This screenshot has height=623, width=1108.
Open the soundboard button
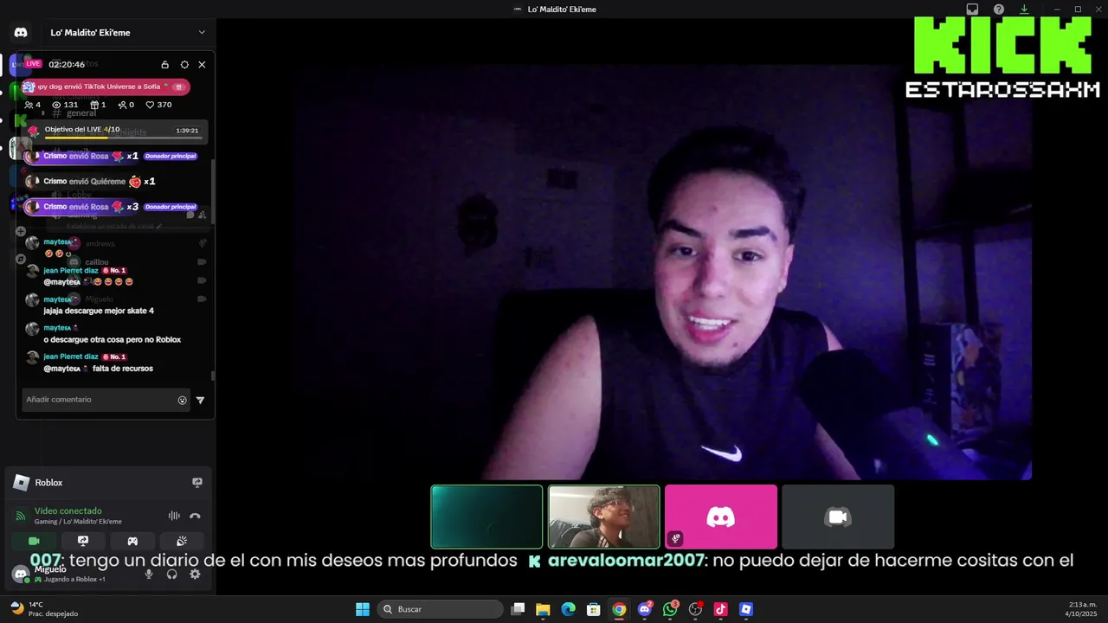(182, 541)
